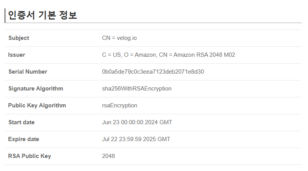Select the Public Key Algorithm label
308x171 pixels.
[x=37, y=105]
